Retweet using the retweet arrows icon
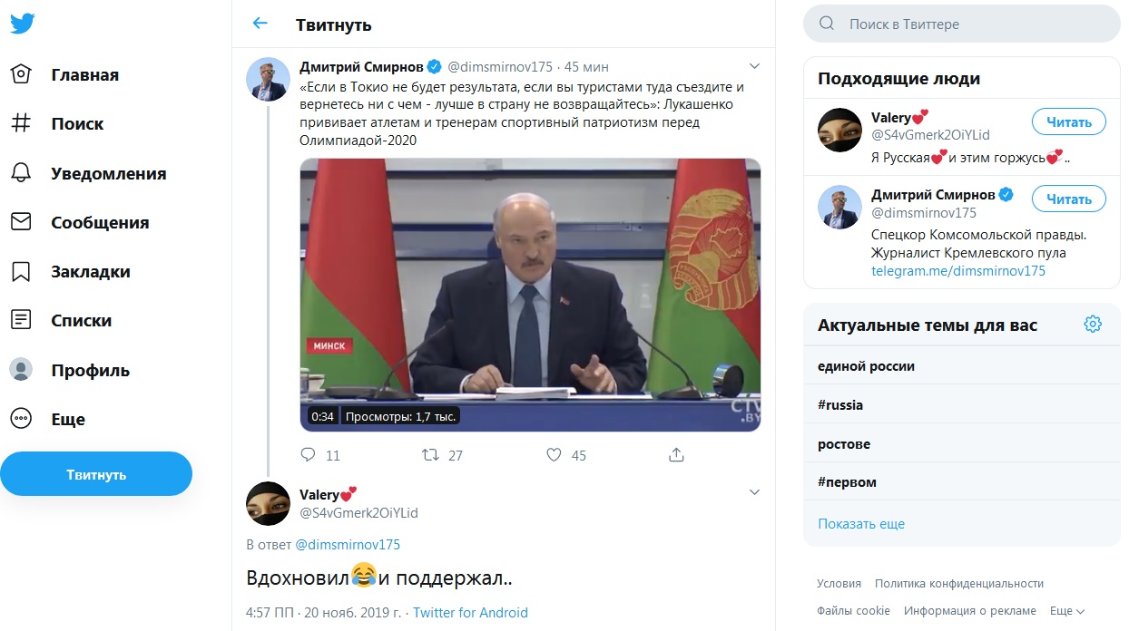The height and width of the screenshot is (631, 1129). pyautogui.click(x=430, y=455)
